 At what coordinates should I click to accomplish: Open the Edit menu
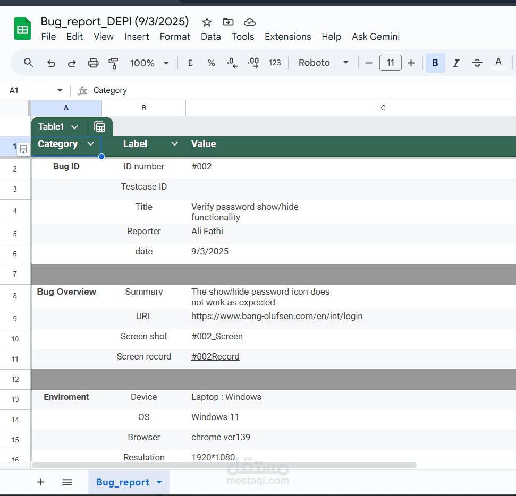point(75,37)
